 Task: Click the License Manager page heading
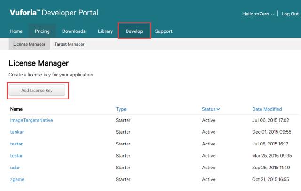pos(39,63)
